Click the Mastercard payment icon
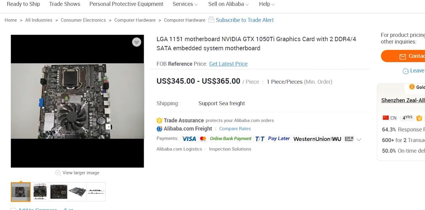This screenshot has width=425, height=210. pyautogui.click(x=203, y=139)
